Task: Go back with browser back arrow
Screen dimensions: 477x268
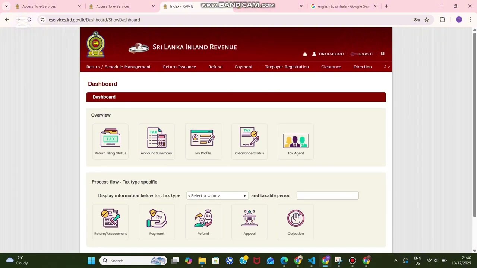Action: [x=7, y=20]
